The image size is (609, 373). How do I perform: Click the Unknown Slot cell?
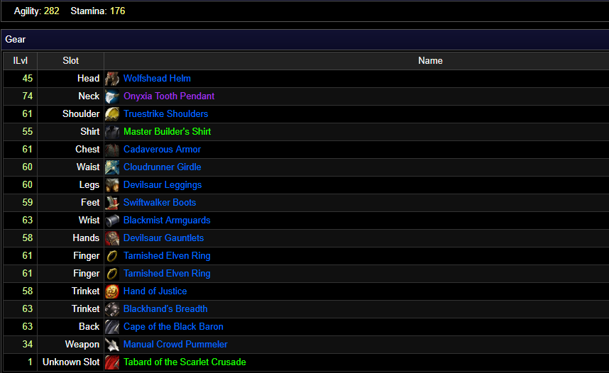[x=71, y=362]
